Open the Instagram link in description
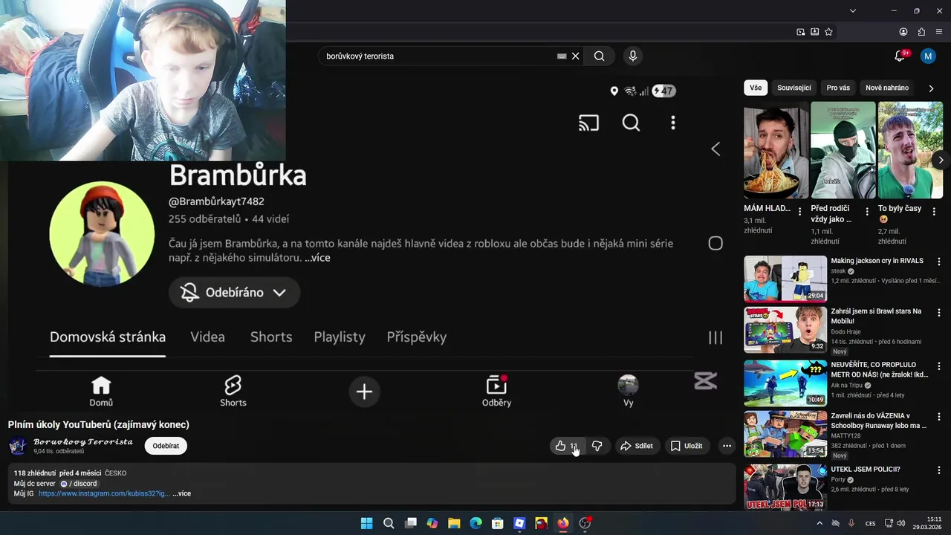The height and width of the screenshot is (535, 951). pyautogui.click(x=104, y=493)
